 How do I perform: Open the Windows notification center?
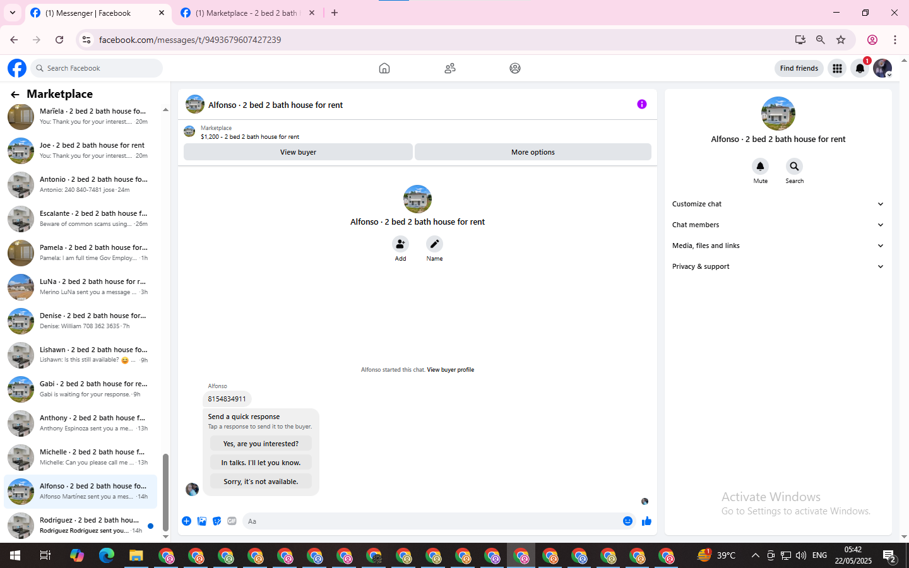coord(890,556)
